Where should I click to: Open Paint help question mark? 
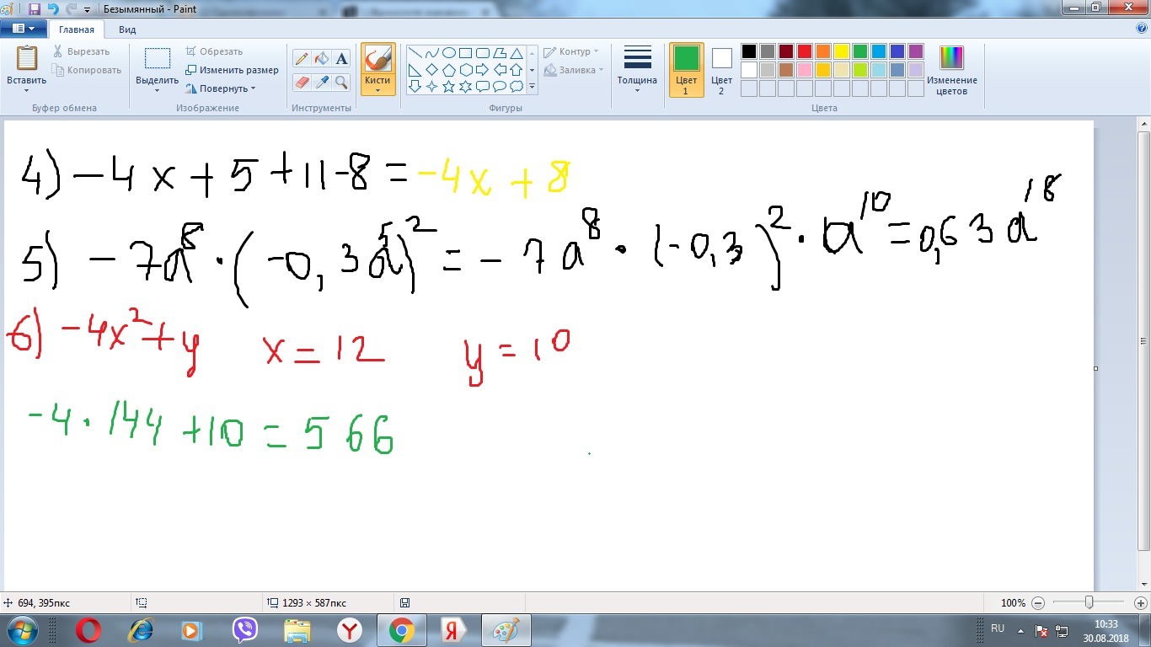point(1142,28)
